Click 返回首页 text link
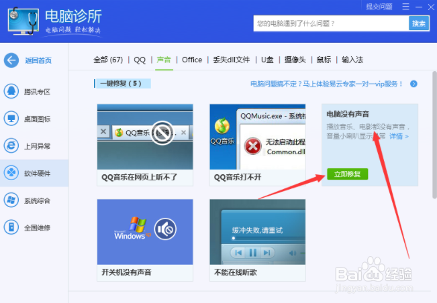Image resolution: width=437 pixels, height=303 pixels. click(38, 60)
